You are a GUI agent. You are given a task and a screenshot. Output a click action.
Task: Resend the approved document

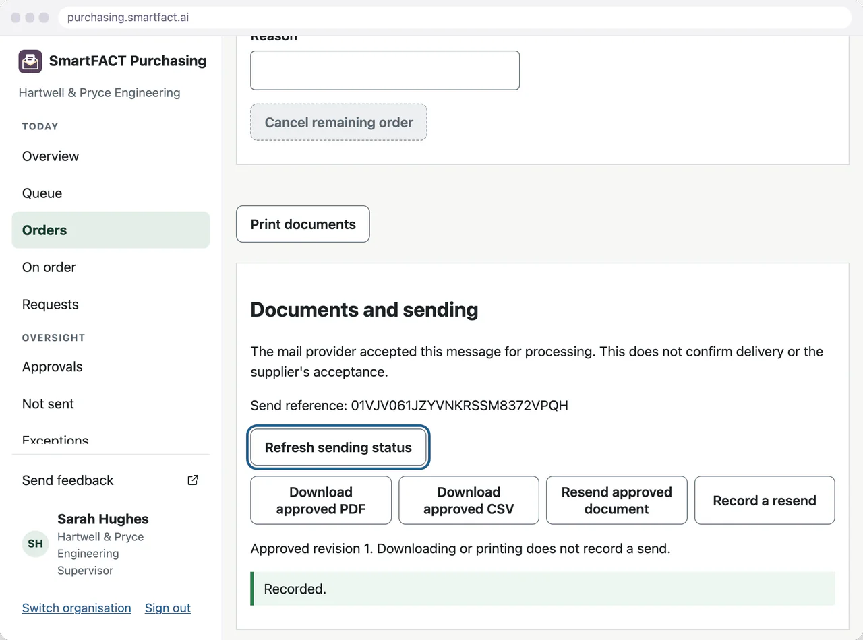pos(617,501)
